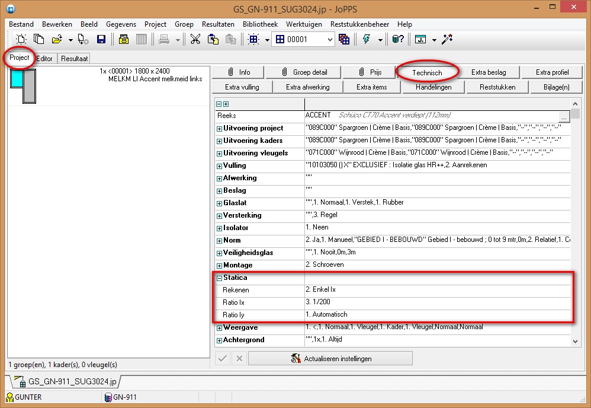Click the Isolator value '1. Neen'
The height and width of the screenshot is (408, 591).
click(x=317, y=227)
